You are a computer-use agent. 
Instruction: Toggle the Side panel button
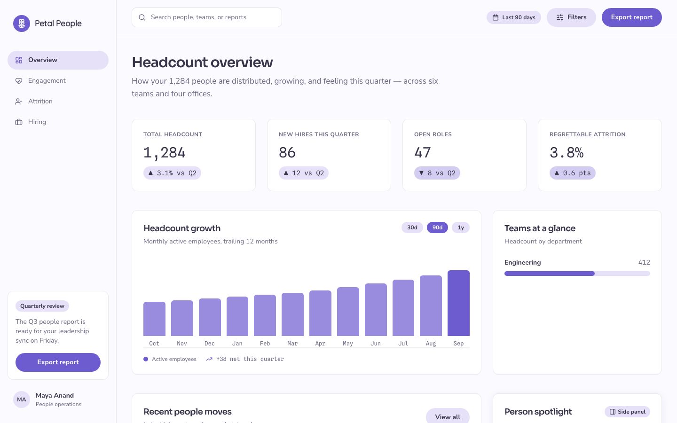627,412
